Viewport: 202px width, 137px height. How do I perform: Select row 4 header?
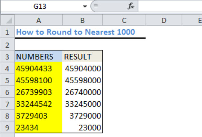7,68
